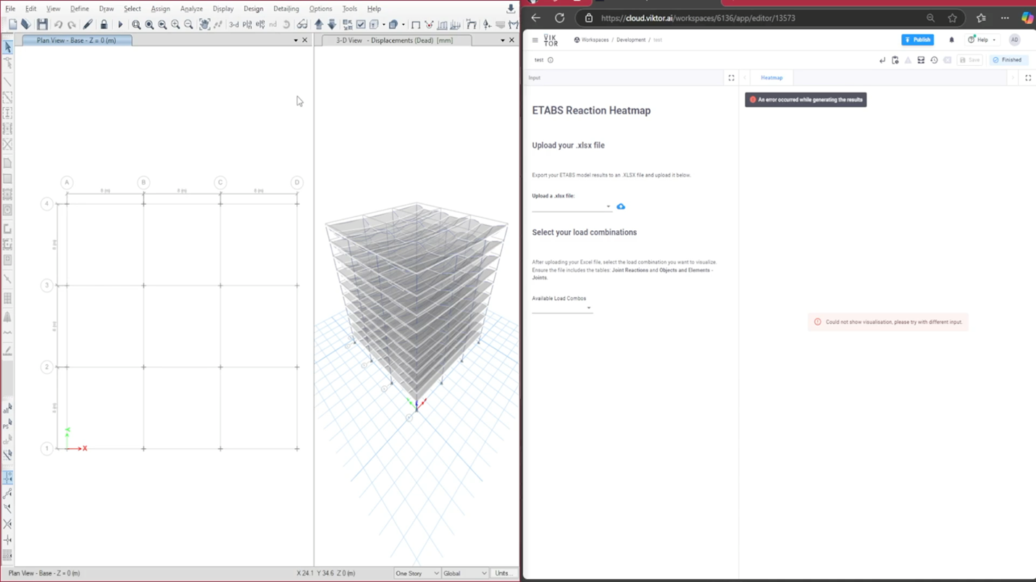This screenshot has width=1036, height=582.
Task: Open the File menu
Action: tap(10, 9)
